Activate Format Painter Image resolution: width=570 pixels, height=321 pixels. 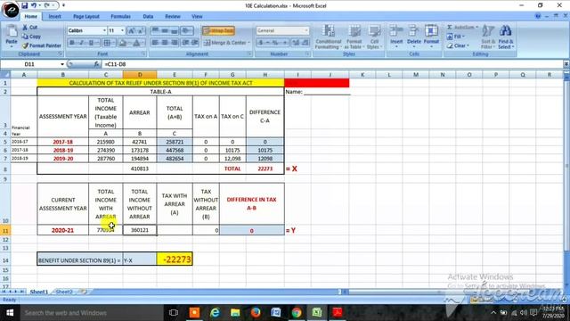click(42, 45)
